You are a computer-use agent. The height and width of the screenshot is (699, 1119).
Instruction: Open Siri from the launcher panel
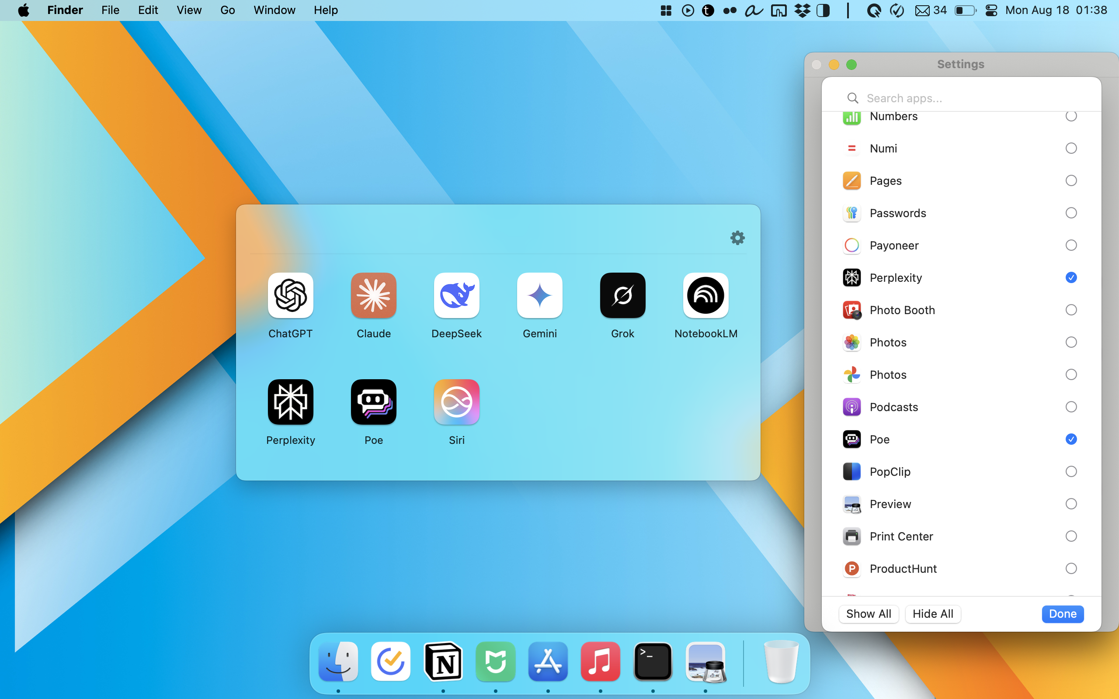tap(456, 402)
